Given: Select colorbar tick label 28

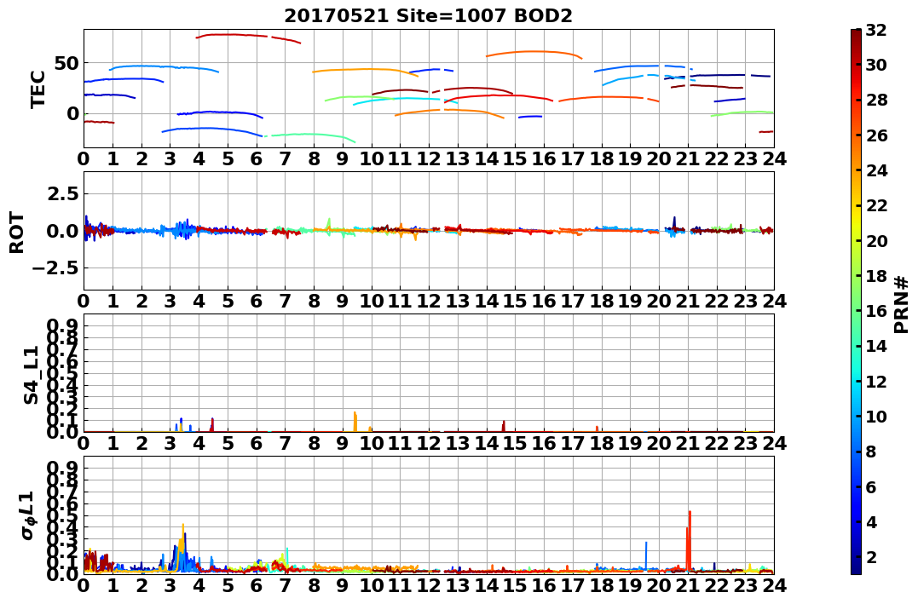Looking at the screenshot, I should (876, 100).
